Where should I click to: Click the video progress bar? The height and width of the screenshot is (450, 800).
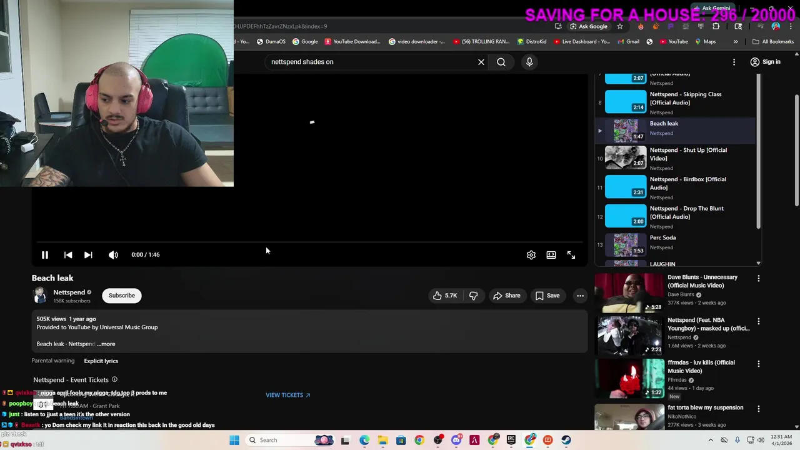click(x=310, y=242)
